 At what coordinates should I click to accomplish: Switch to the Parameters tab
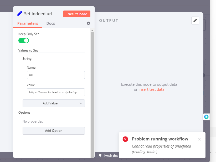(28, 23)
